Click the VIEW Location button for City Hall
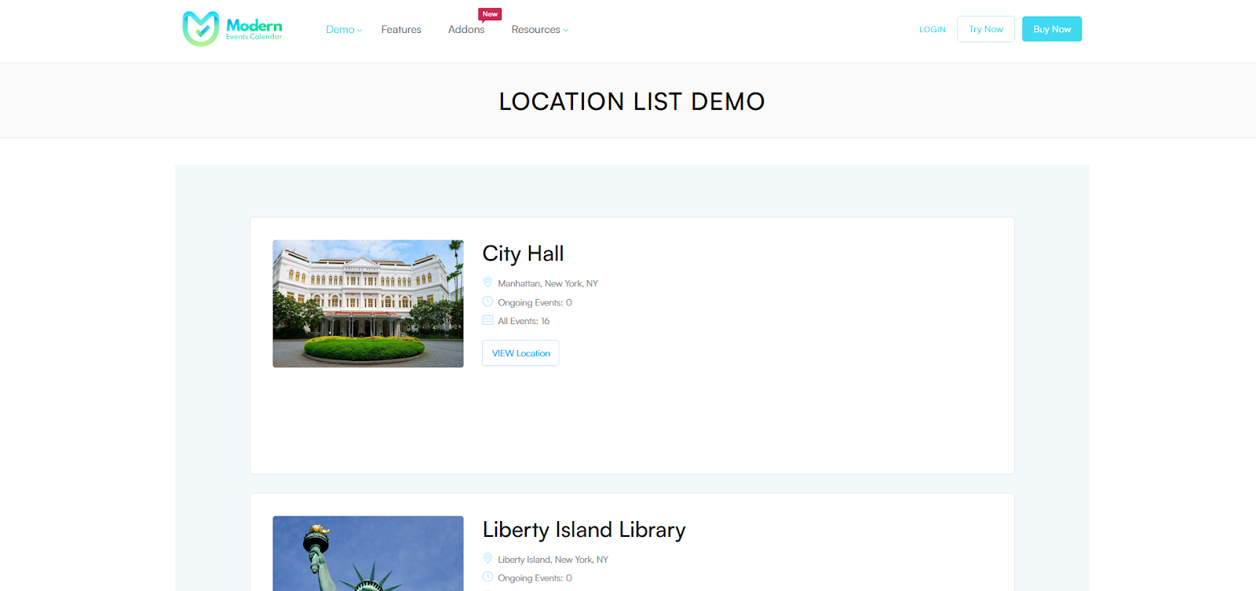 click(x=520, y=353)
